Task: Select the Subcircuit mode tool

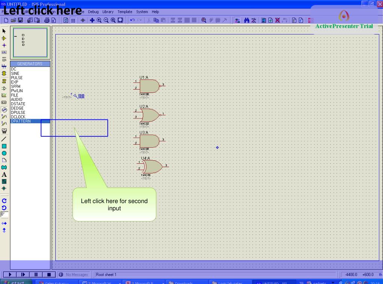Action: pyautogui.click(x=4, y=73)
